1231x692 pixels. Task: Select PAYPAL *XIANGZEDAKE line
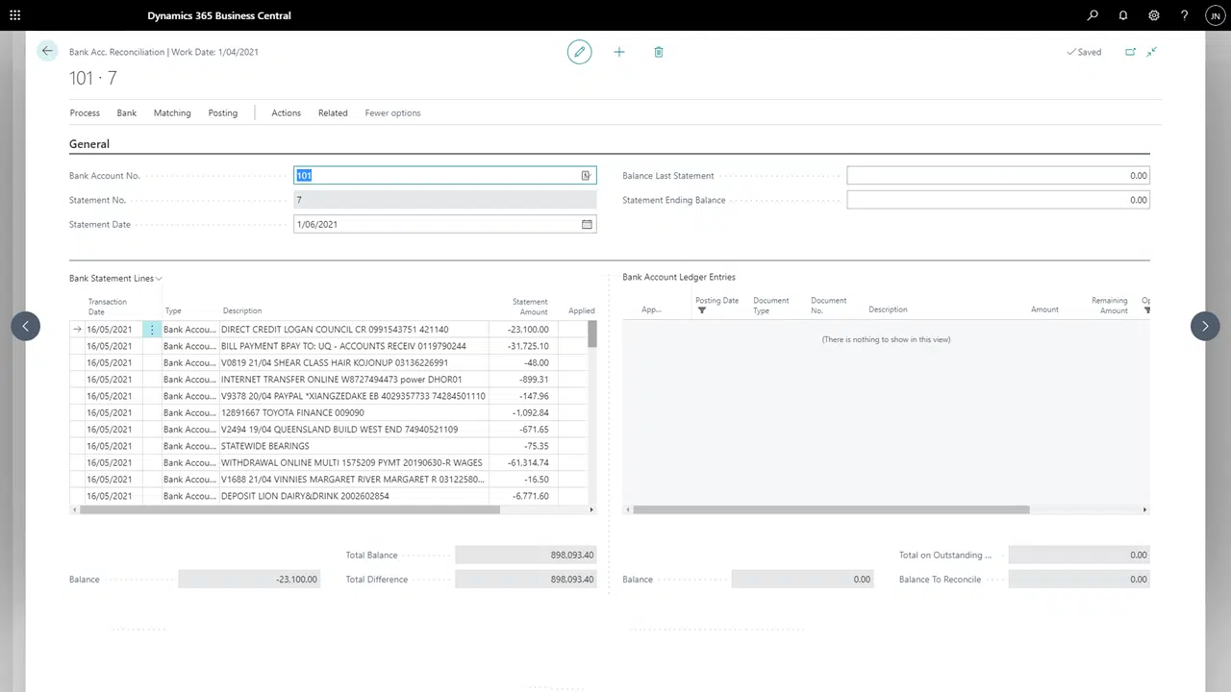coord(353,396)
